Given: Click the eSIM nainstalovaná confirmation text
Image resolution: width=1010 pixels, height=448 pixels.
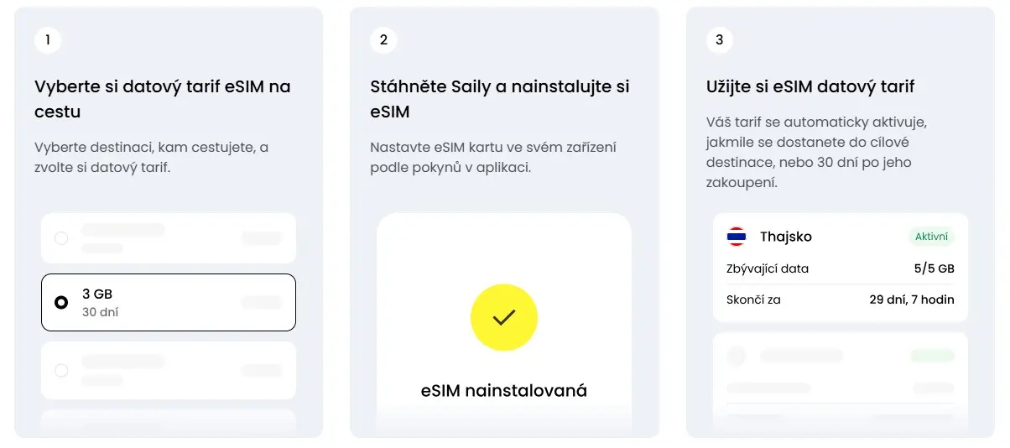Looking at the screenshot, I should pyautogui.click(x=503, y=390).
